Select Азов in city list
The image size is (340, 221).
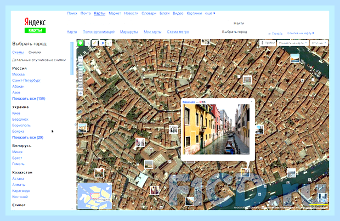(x=16, y=92)
